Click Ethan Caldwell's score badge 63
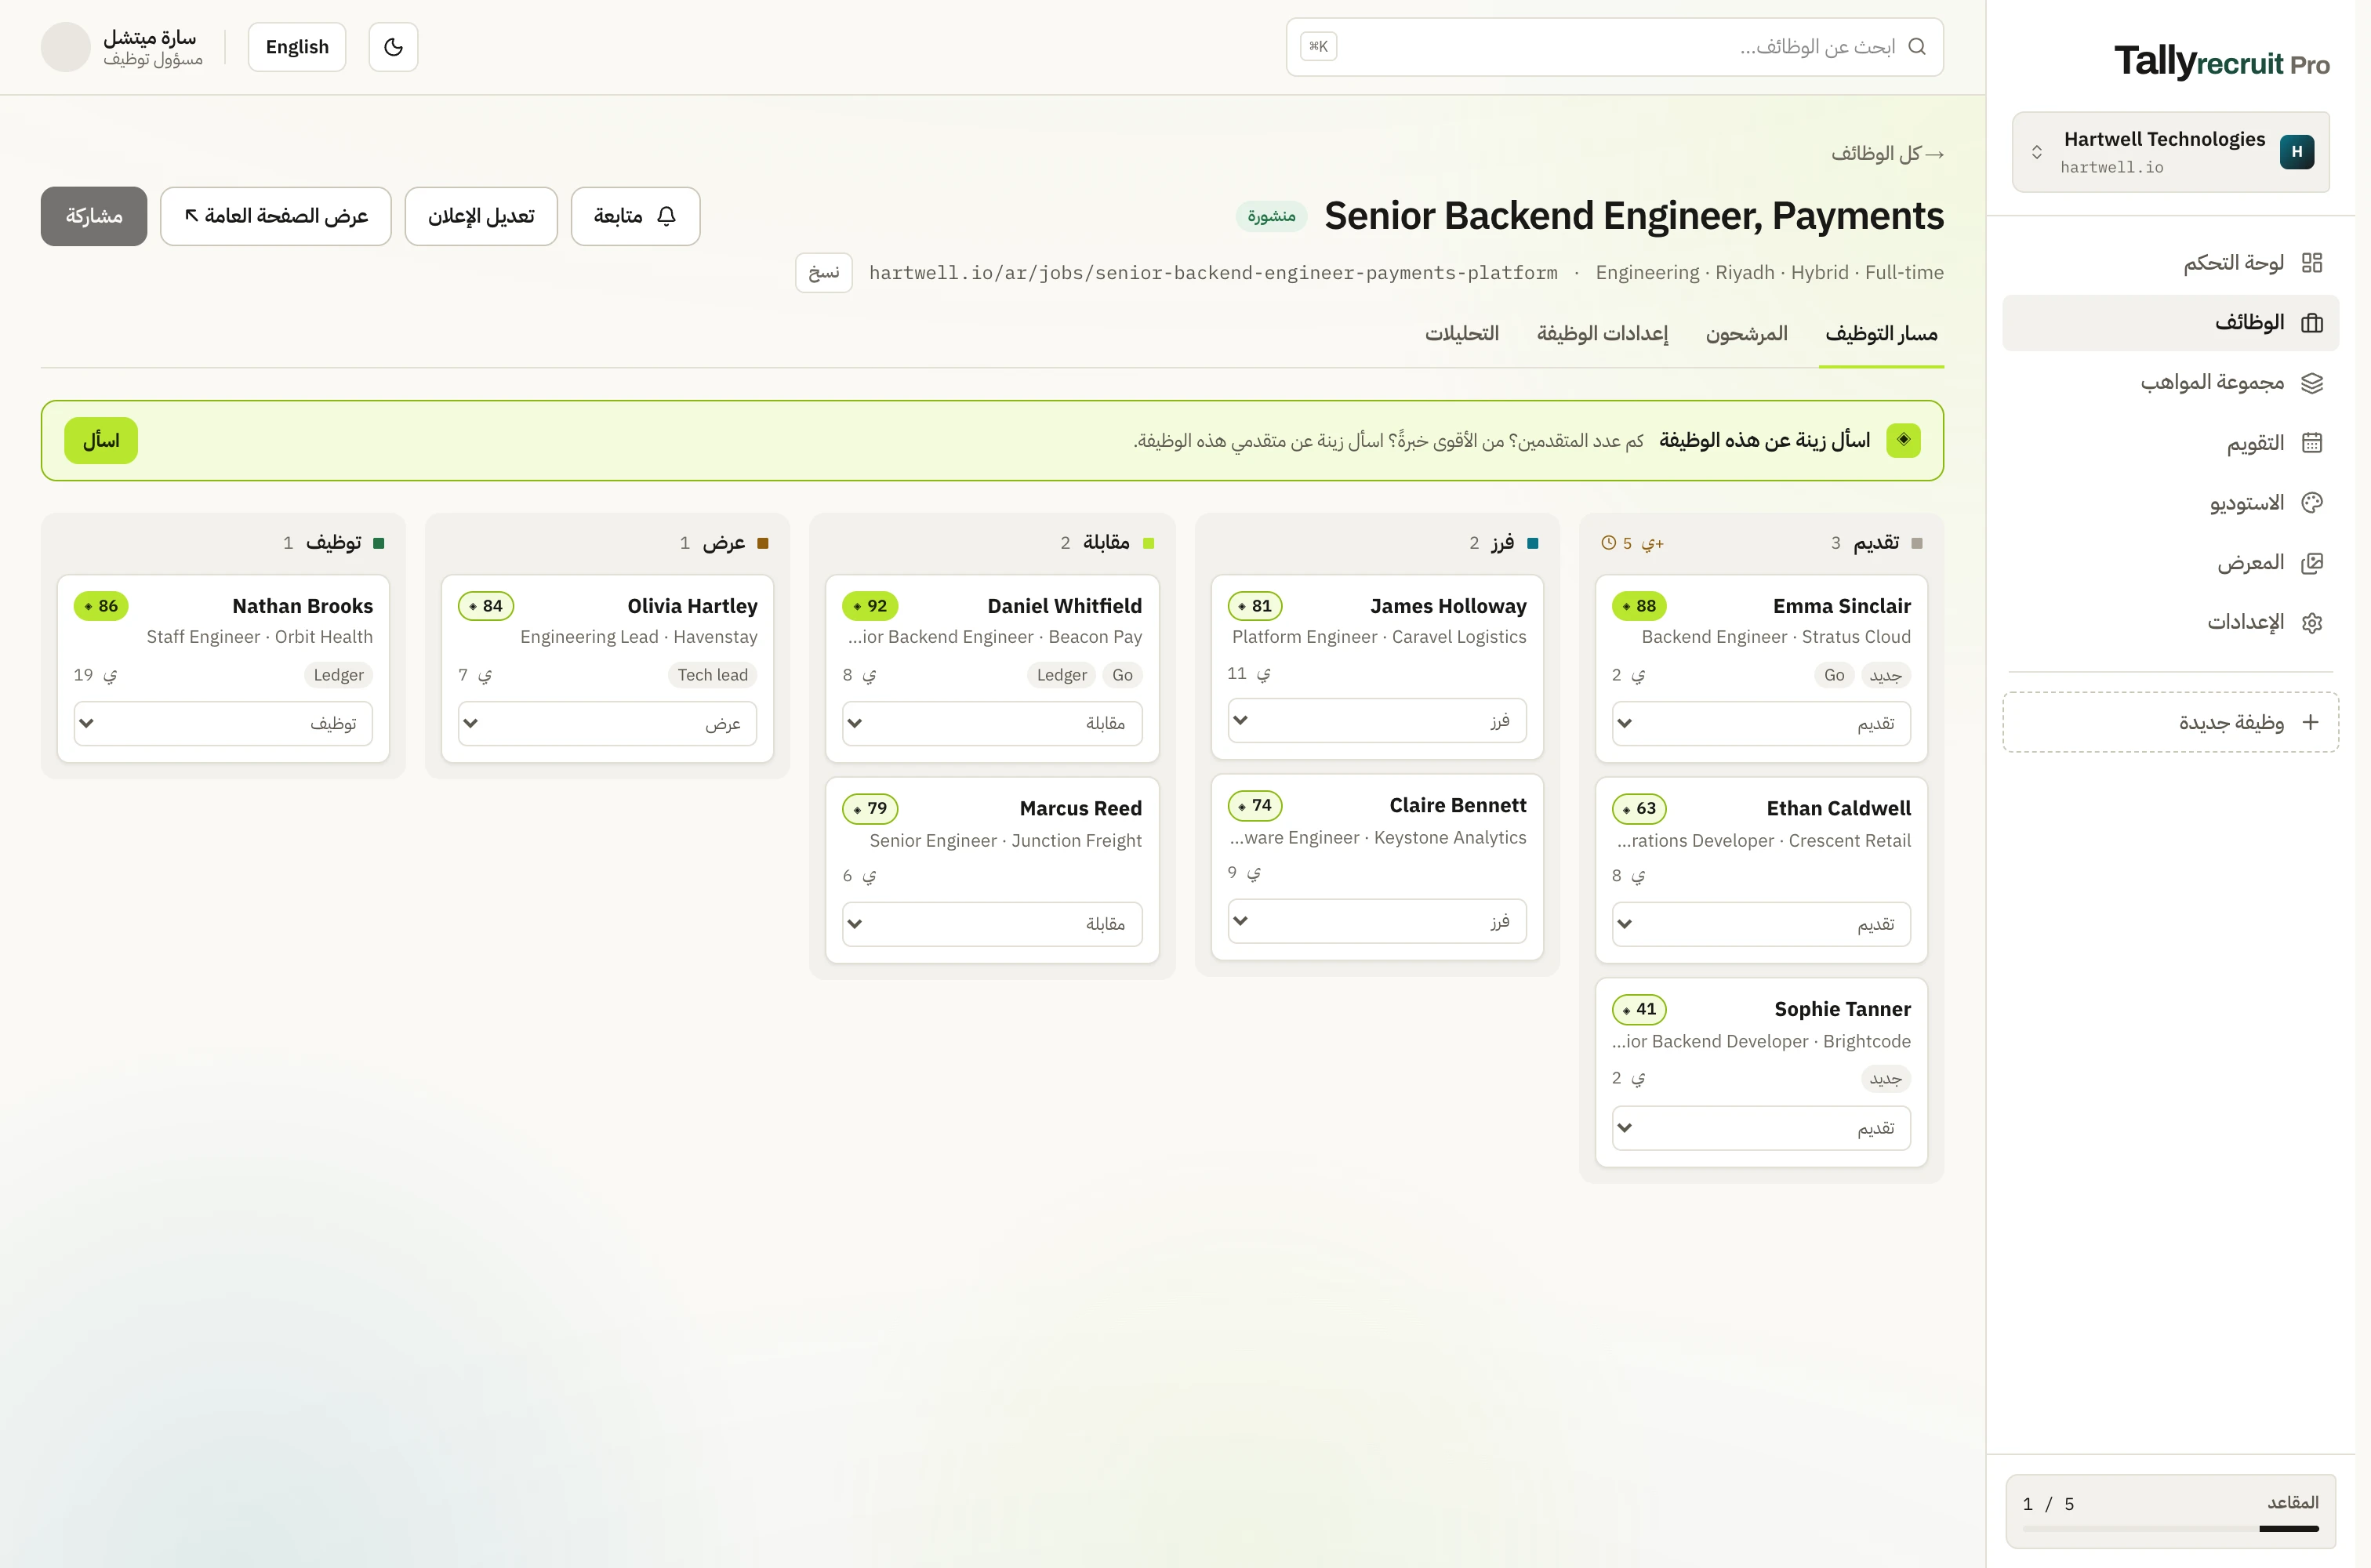Viewport: 2371px width, 1568px height. 1639,808
